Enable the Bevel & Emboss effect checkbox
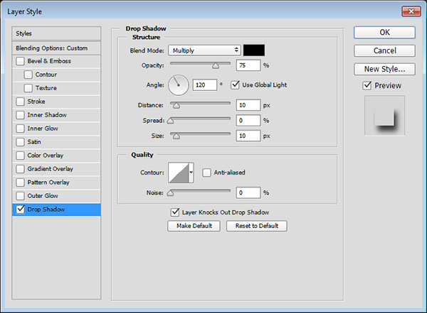 pyautogui.click(x=21, y=61)
